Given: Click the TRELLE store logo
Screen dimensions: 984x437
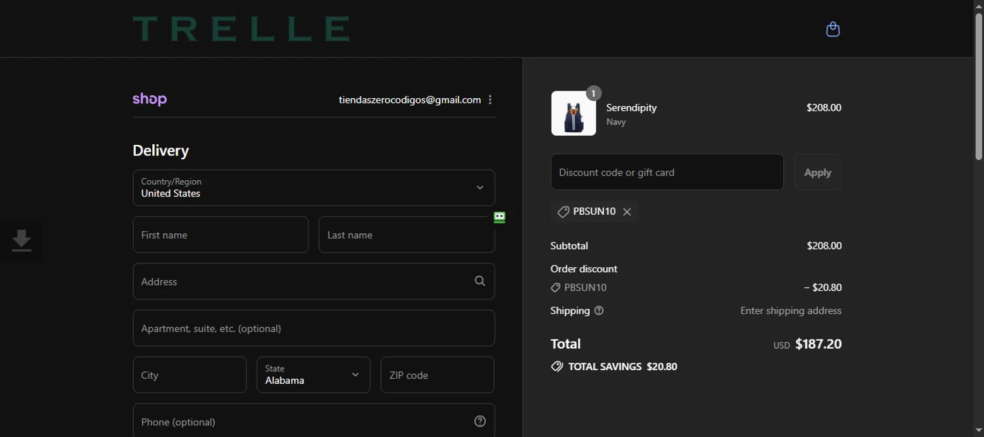Looking at the screenshot, I should (241, 29).
